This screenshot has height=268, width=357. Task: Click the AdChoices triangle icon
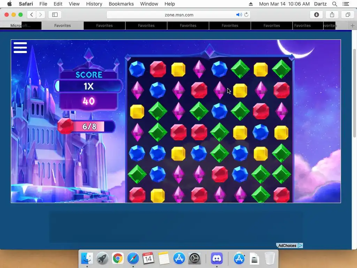300,245
